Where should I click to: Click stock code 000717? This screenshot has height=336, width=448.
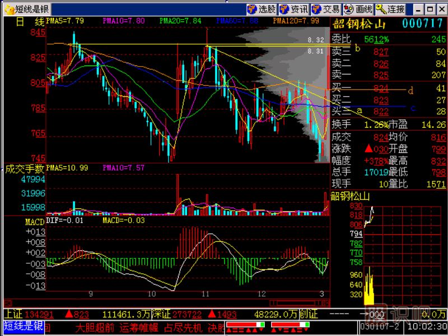[423, 24]
